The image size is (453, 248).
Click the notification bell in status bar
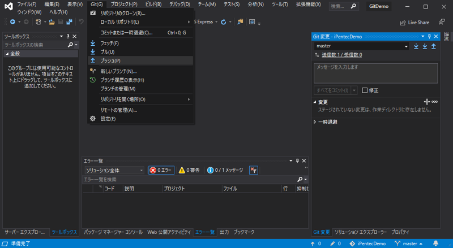point(435,243)
